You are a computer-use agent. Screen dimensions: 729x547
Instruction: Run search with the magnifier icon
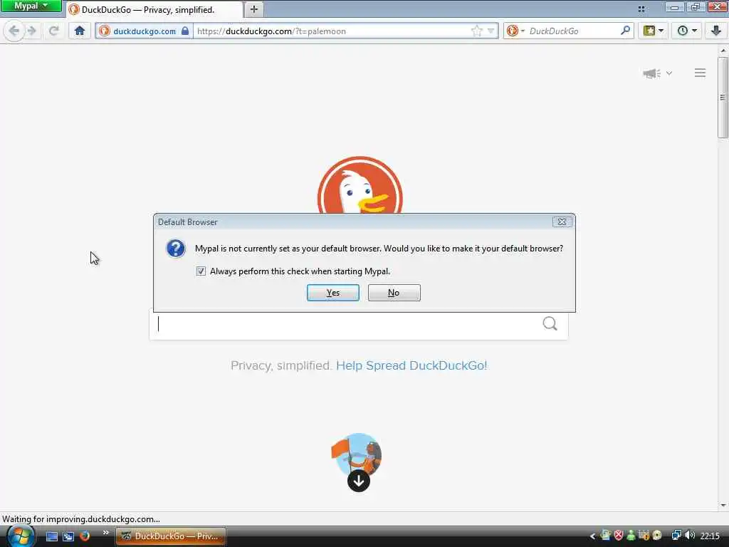coord(625,31)
